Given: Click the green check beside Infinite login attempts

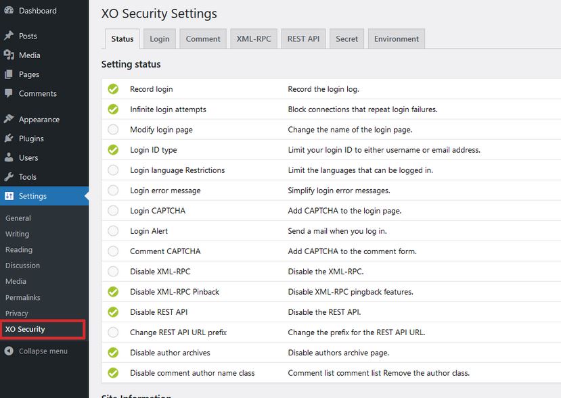Looking at the screenshot, I should 113,109.
